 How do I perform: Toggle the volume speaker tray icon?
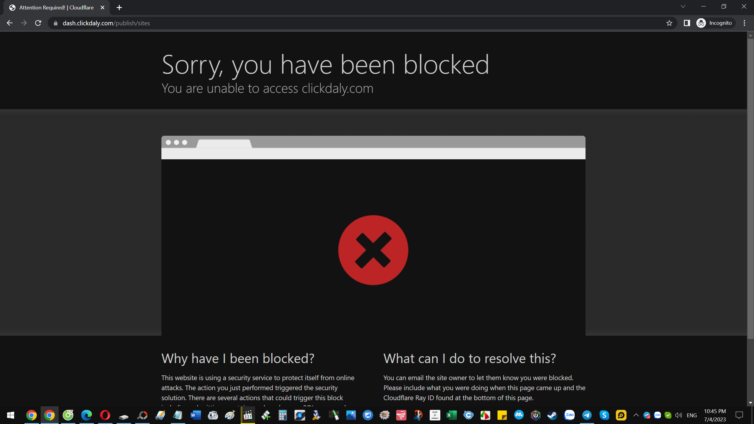tap(678, 415)
